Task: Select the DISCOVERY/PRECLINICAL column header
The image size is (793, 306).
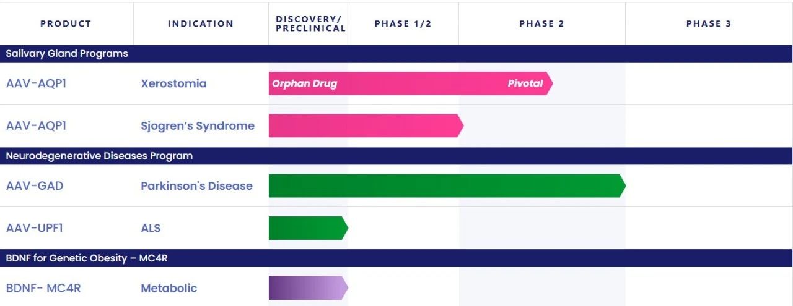Action: (310, 24)
